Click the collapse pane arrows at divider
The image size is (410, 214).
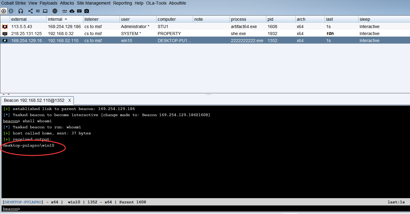(5, 95)
